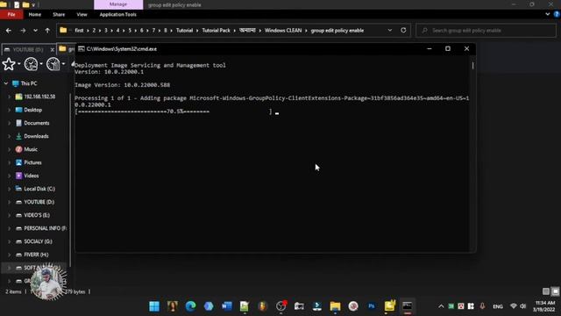
Task: Switch to Command Prompt taskbar icon
Action: point(407,306)
